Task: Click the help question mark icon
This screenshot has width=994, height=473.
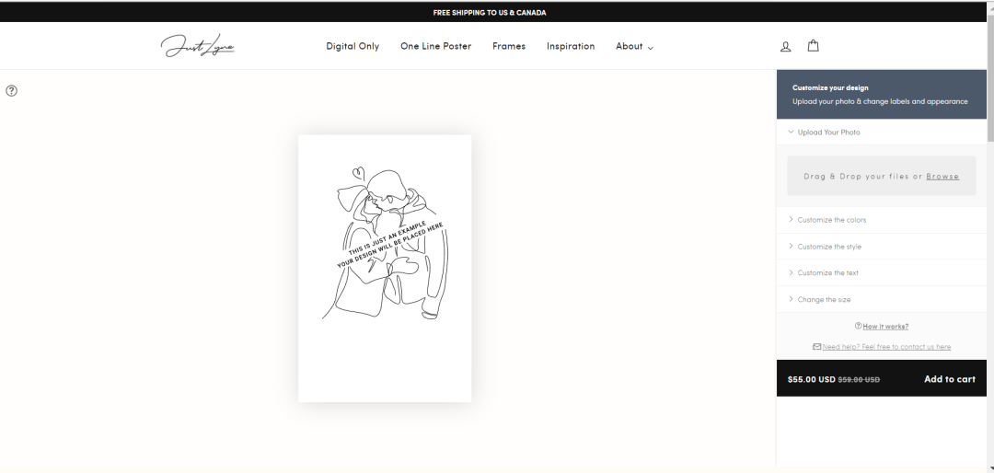Action: [x=11, y=91]
